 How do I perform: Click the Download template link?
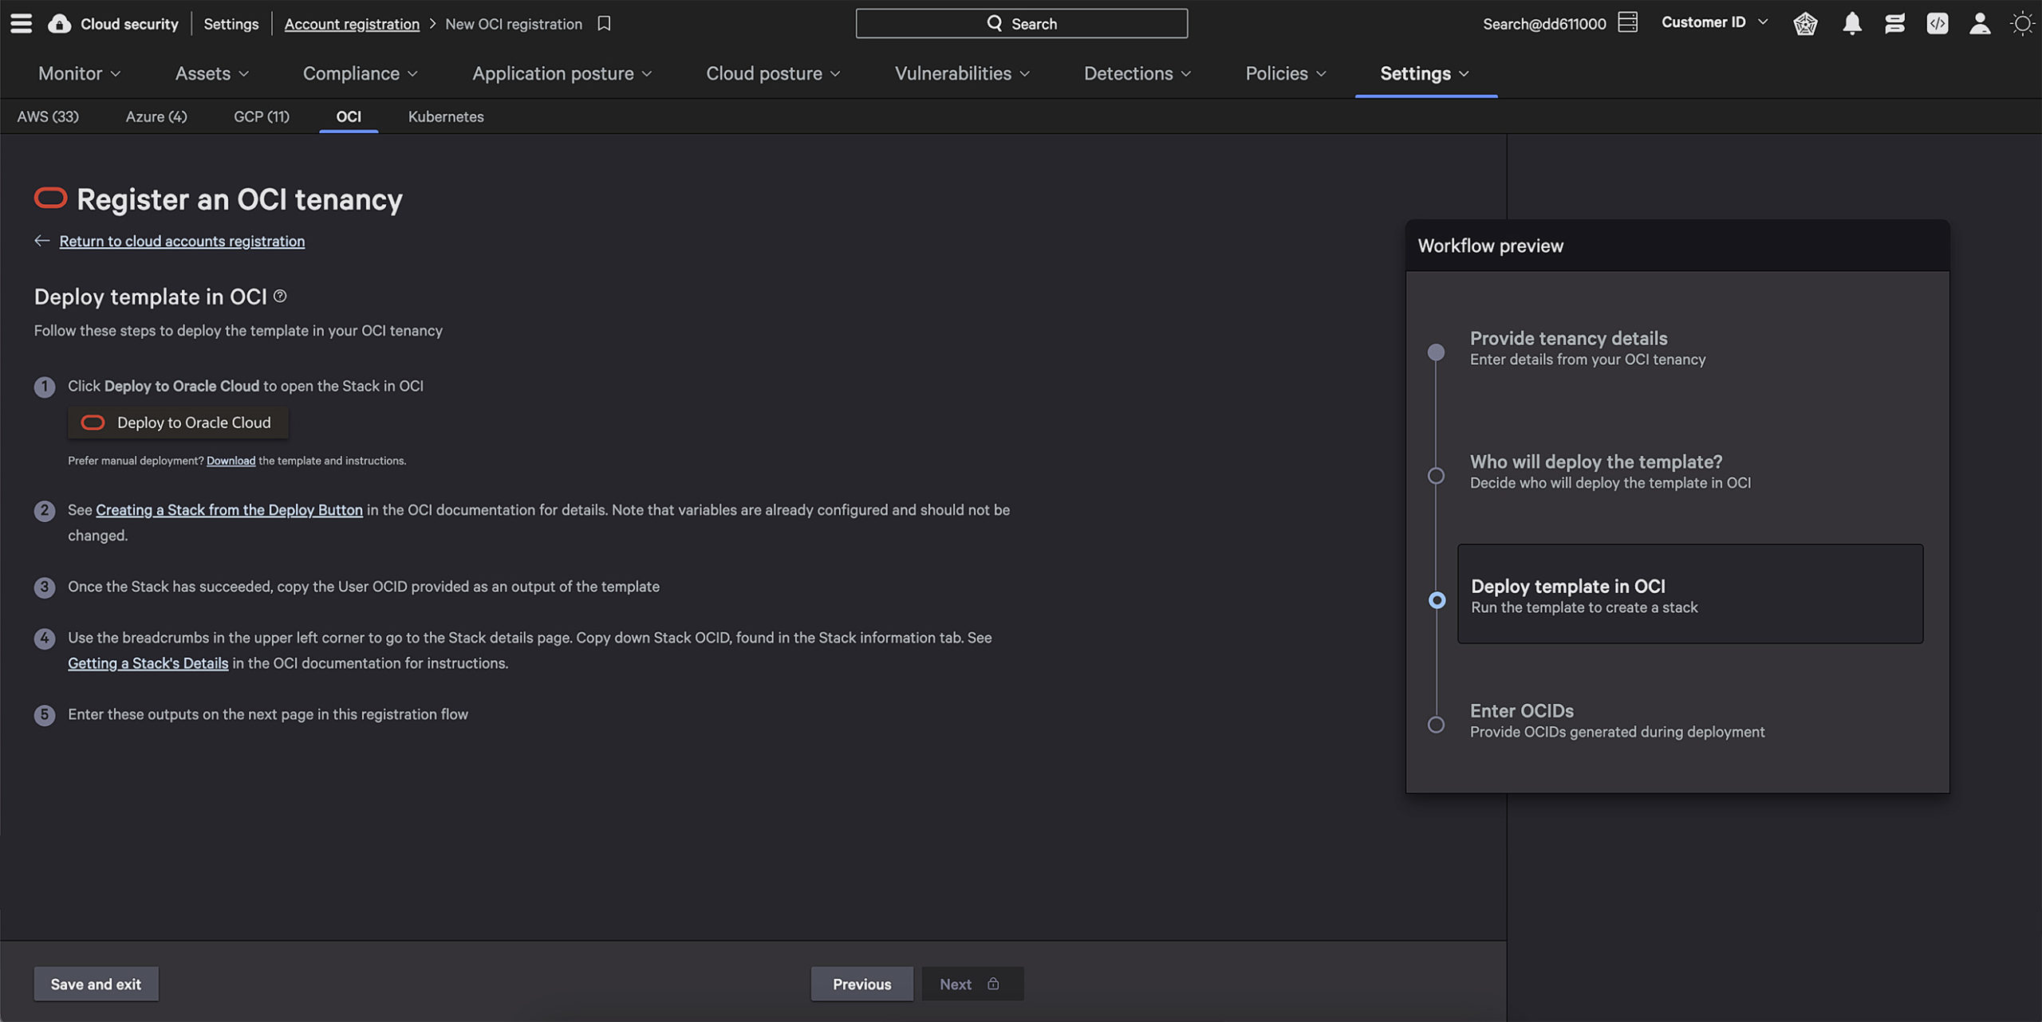tap(231, 461)
